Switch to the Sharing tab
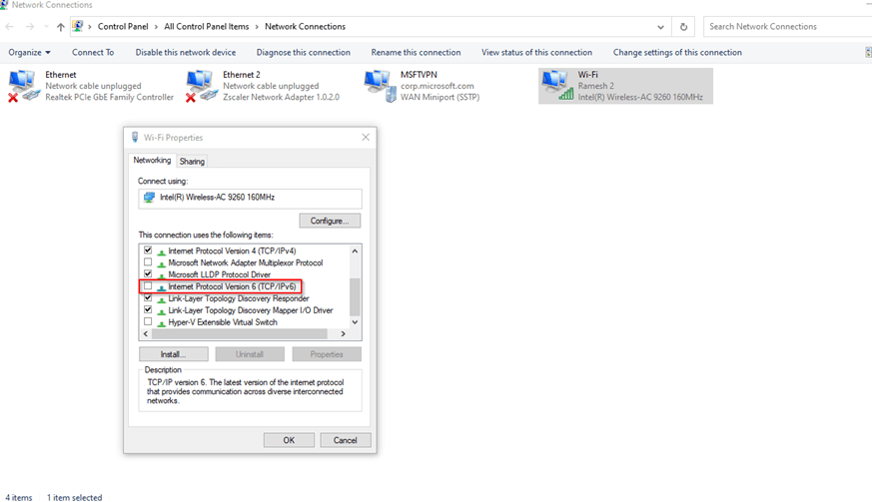Screen dimensions: 872x502 [192, 162]
